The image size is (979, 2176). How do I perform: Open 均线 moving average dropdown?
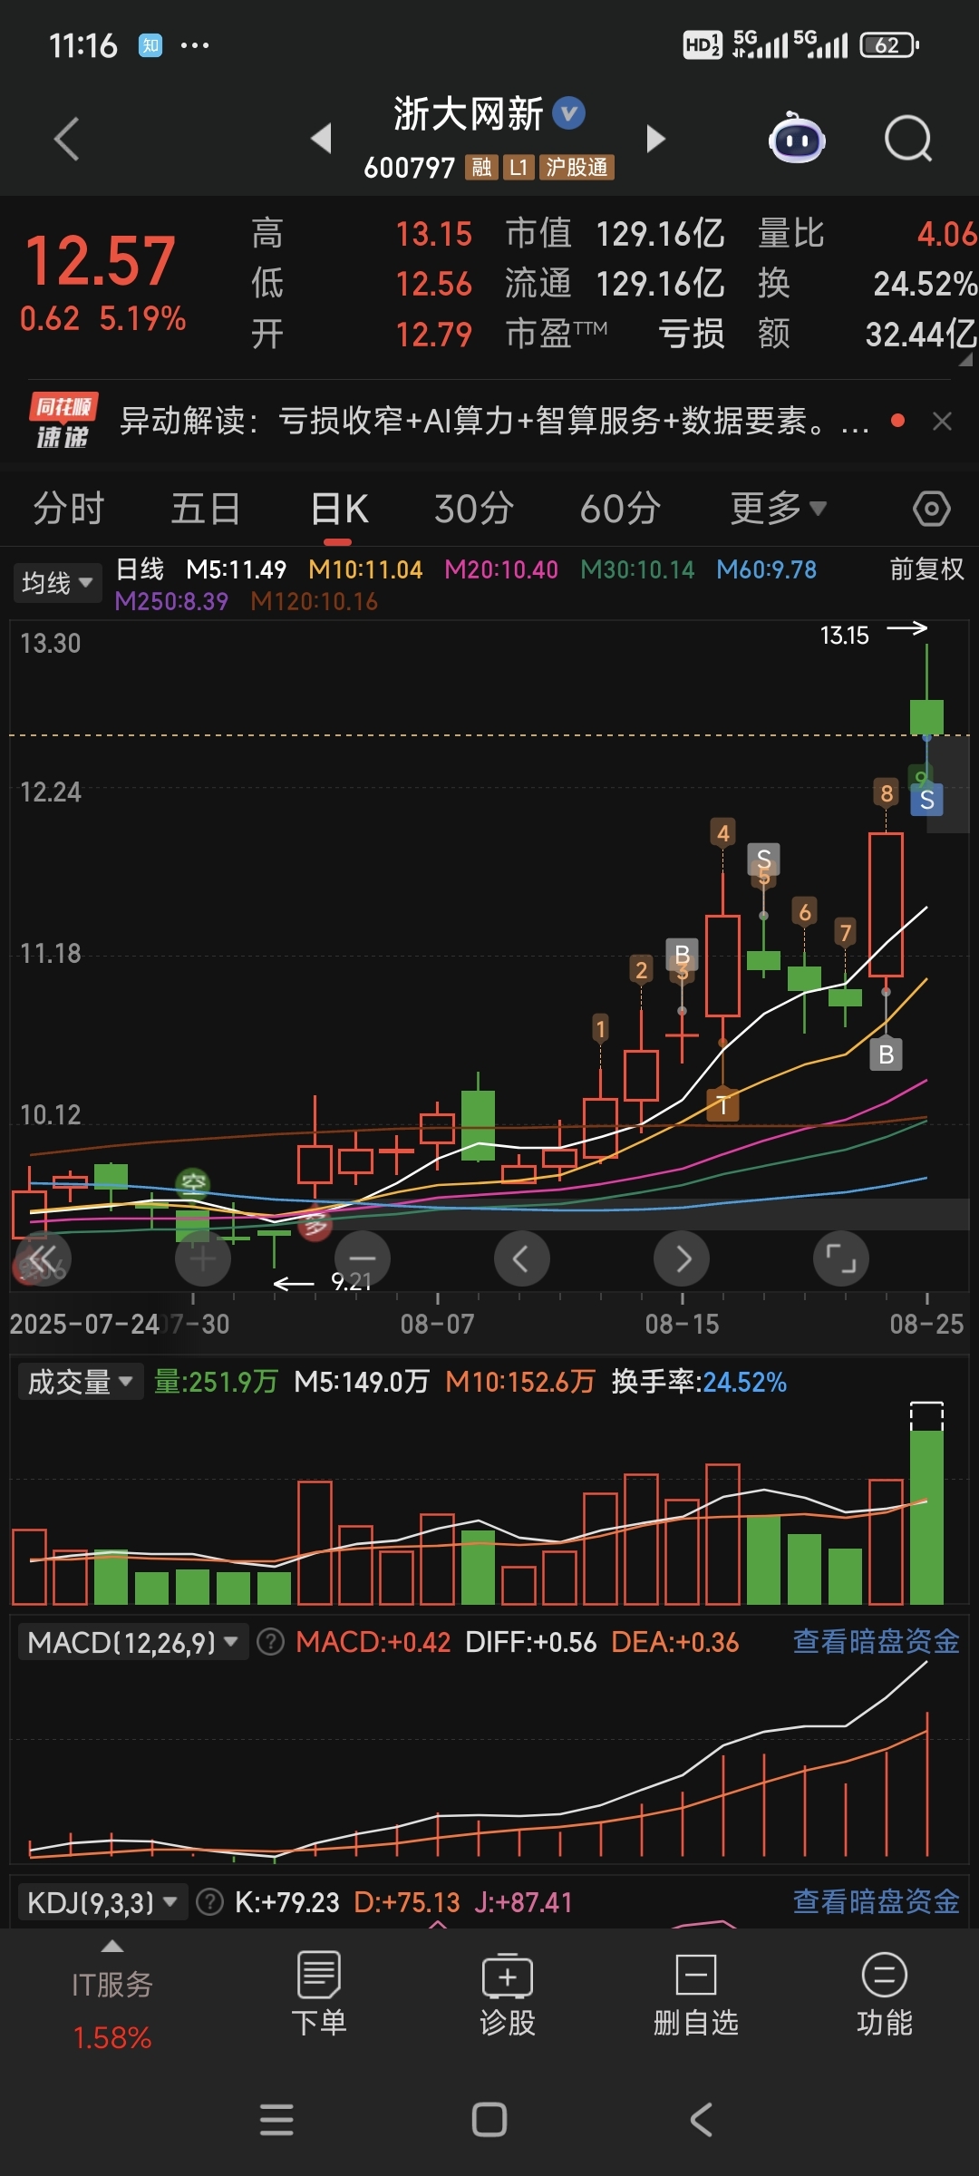[x=57, y=583]
